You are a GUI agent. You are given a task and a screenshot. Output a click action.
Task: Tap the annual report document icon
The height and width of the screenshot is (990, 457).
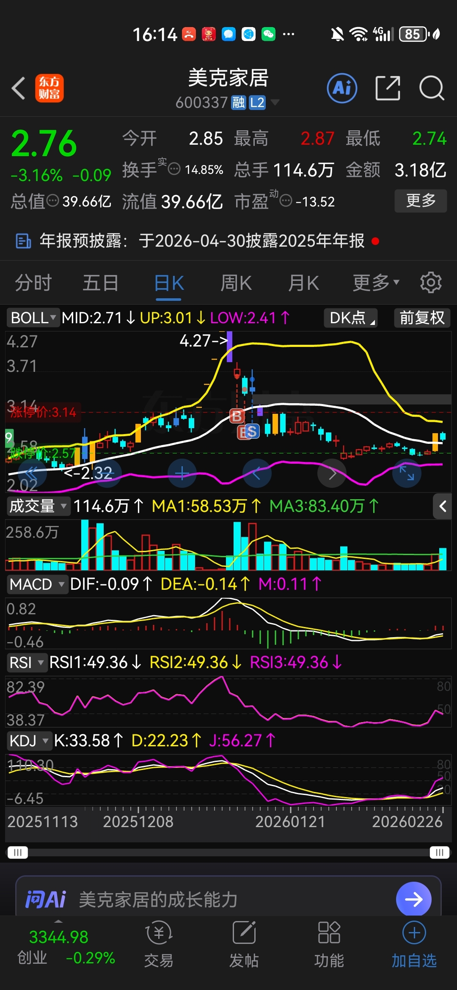point(23,241)
